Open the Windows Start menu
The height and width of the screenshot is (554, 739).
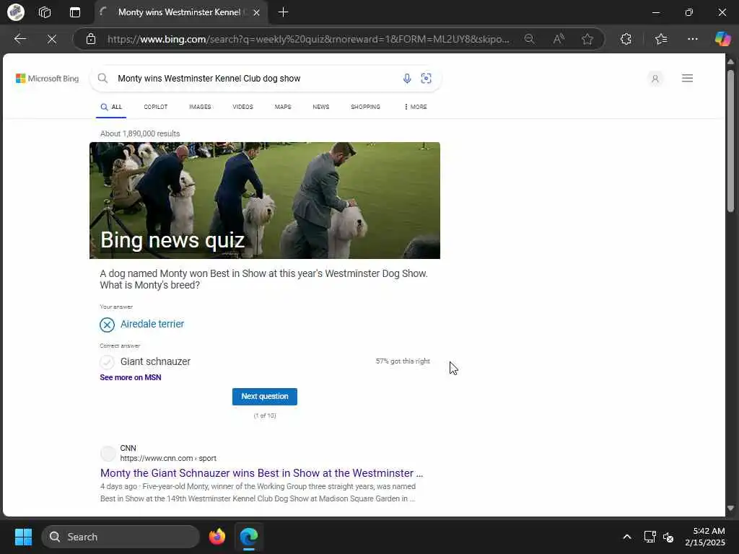tap(23, 537)
